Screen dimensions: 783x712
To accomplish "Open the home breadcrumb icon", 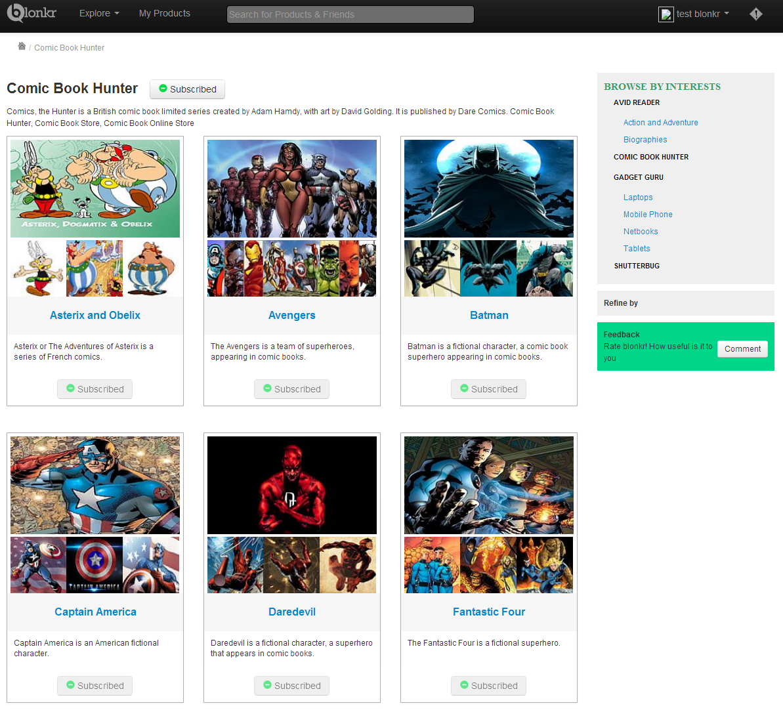I will click(x=22, y=47).
